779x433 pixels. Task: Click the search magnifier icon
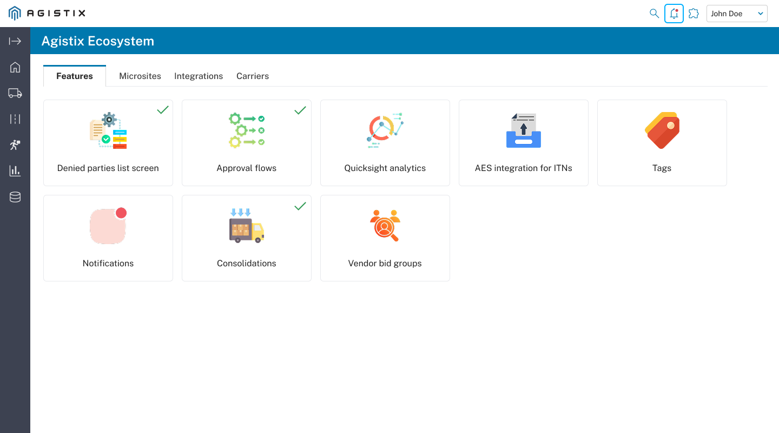[654, 14]
